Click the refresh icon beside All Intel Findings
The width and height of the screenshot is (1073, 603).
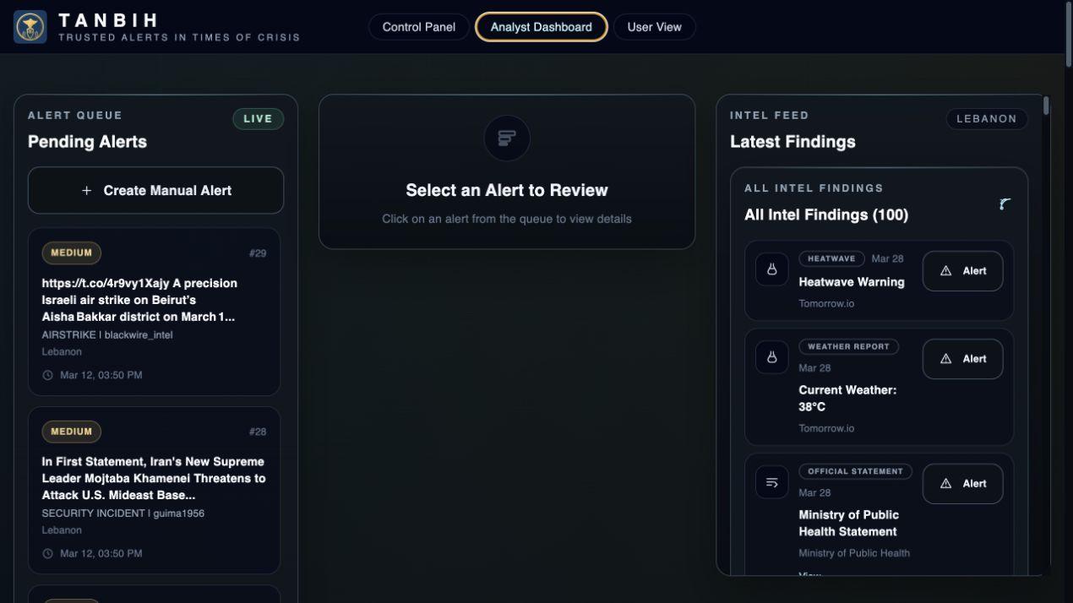[1005, 204]
